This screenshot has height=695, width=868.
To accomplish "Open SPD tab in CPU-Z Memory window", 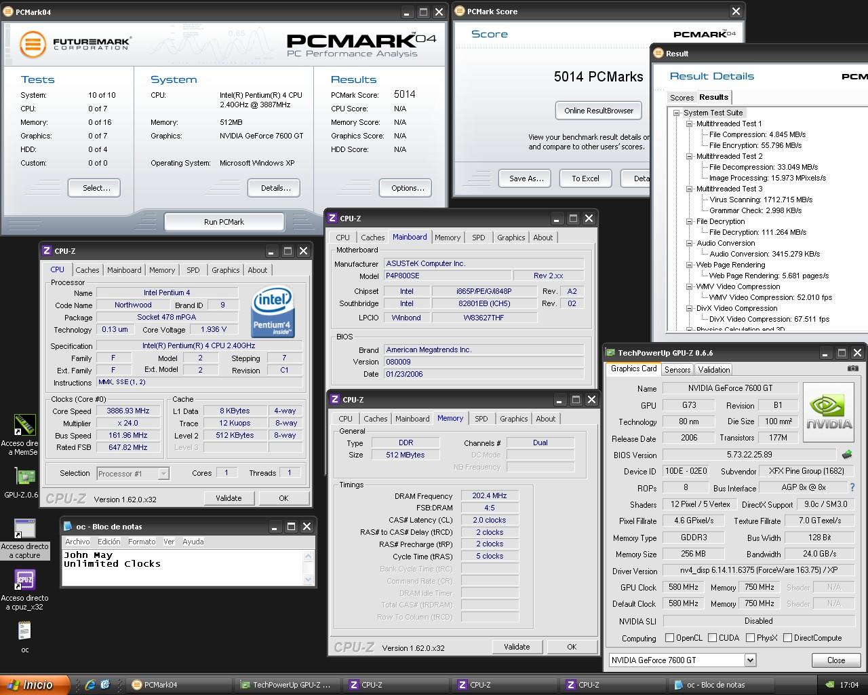I will (481, 419).
